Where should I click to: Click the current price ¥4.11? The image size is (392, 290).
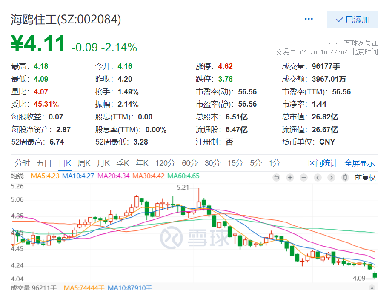[x=38, y=44]
